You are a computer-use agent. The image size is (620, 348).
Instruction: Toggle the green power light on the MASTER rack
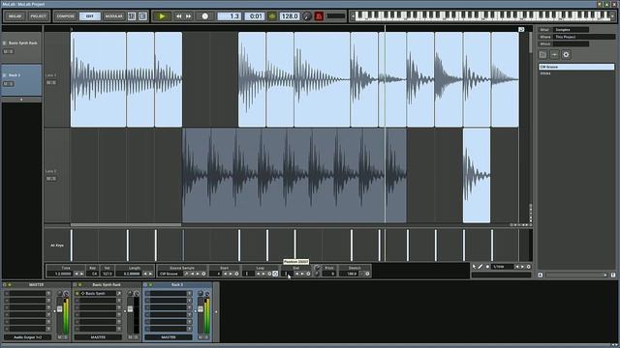(x=10, y=285)
